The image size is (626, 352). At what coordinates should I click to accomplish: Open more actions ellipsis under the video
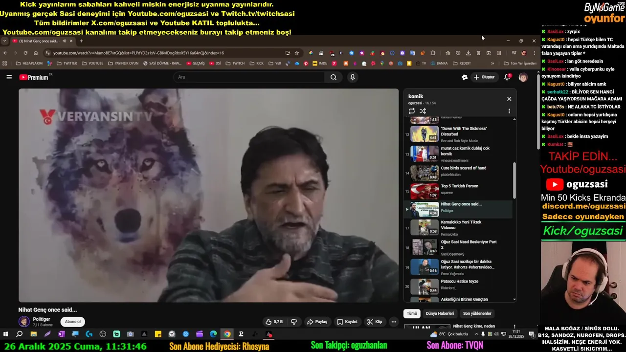pos(394,322)
